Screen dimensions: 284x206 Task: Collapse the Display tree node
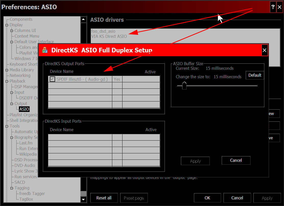click(x=7, y=25)
